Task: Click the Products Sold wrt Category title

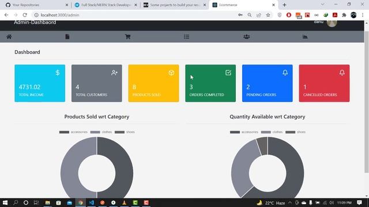Action: click(x=97, y=117)
